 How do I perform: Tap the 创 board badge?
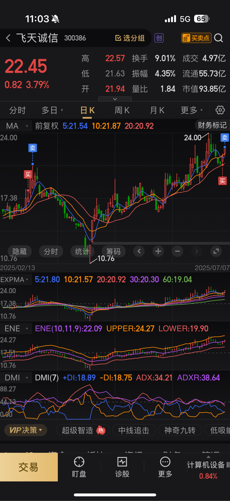(159, 38)
